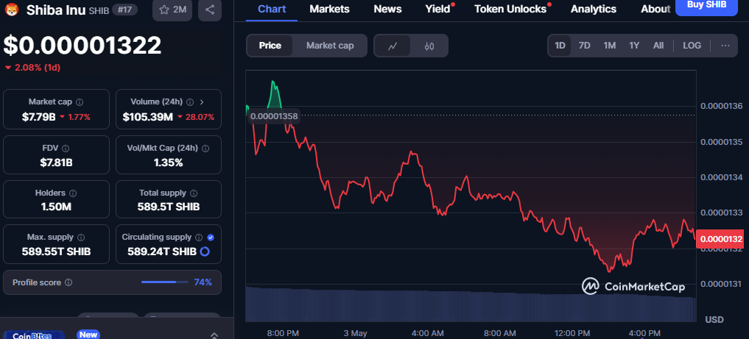
Task: Click the #17 rank badge
Action: [x=124, y=10]
